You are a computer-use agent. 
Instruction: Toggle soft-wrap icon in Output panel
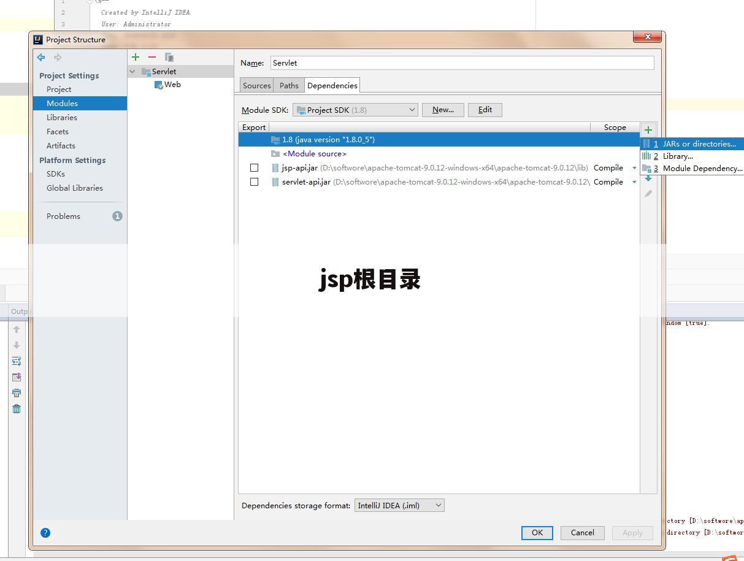click(17, 361)
